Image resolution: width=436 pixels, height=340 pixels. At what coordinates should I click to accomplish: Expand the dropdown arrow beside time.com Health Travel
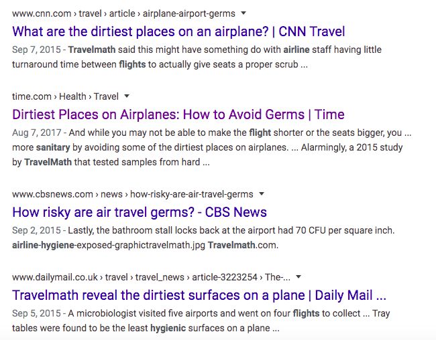click(127, 96)
